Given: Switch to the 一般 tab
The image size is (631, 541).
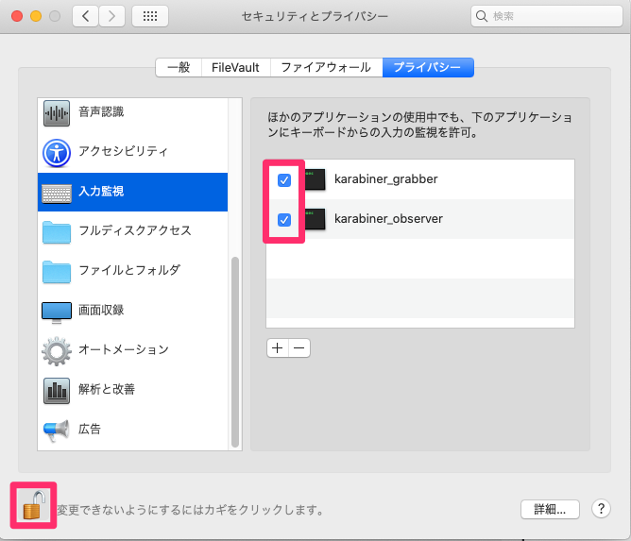Looking at the screenshot, I should point(179,67).
